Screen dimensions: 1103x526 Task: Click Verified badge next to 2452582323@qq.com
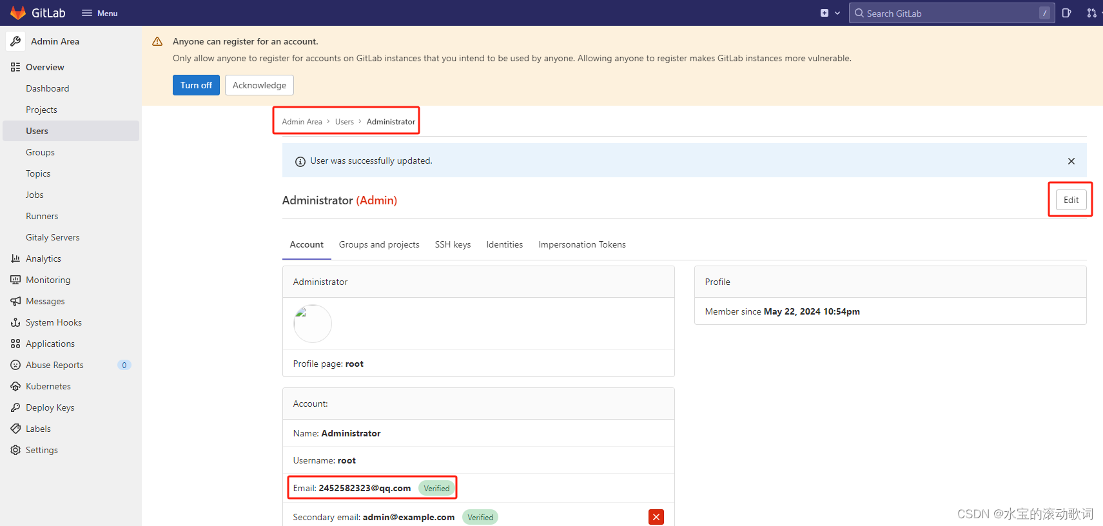436,489
